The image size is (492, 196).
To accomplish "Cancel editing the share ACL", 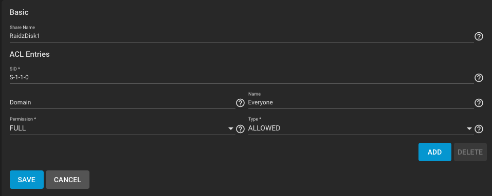I will coord(67,180).
